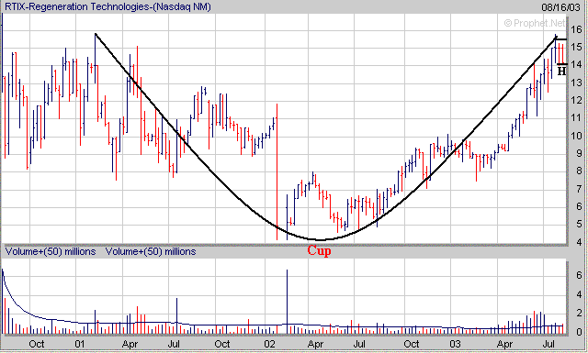
Task: Click the 02 year label on time axis
Action: (x=269, y=344)
